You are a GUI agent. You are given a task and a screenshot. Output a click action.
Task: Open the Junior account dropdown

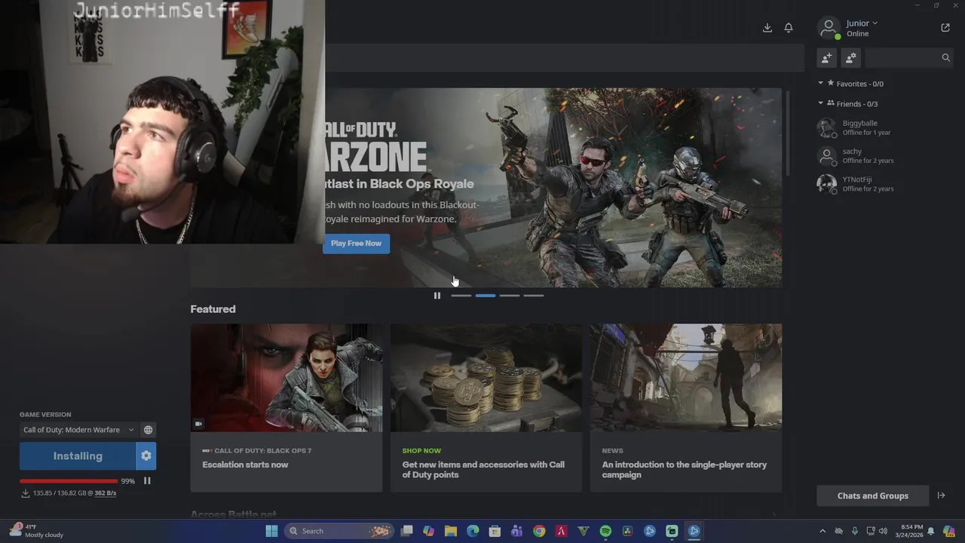click(x=862, y=23)
